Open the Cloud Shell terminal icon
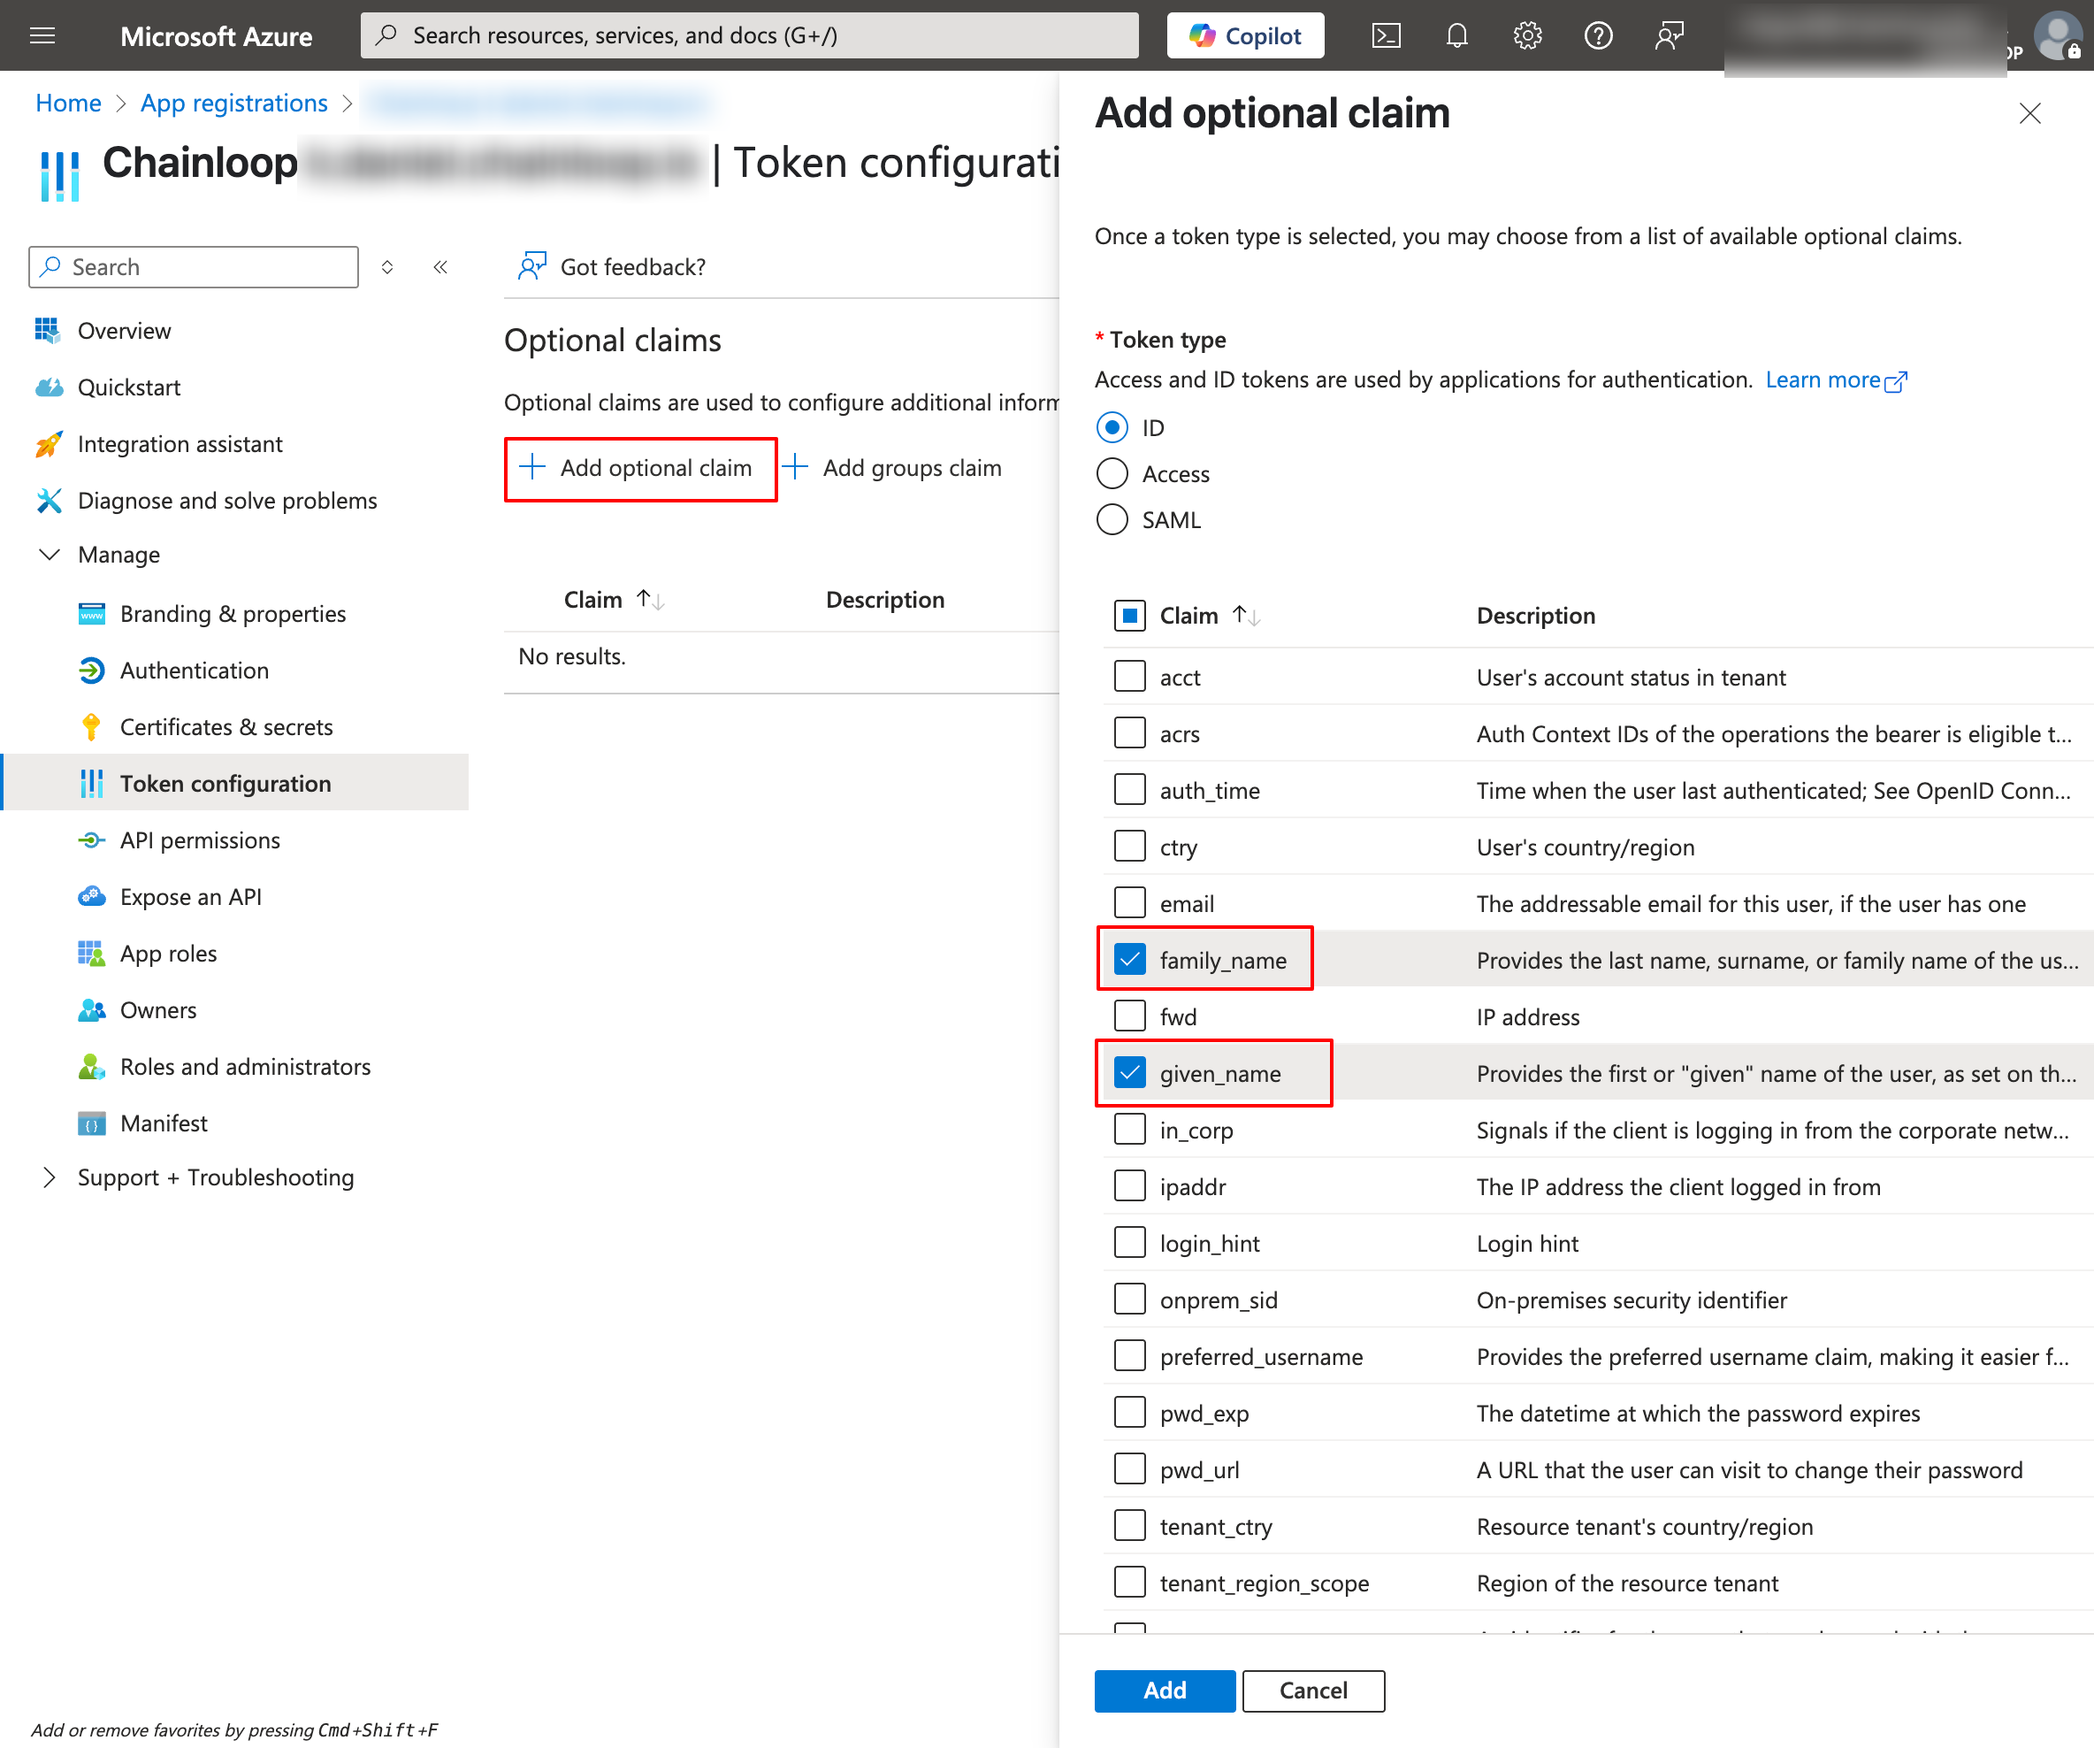Viewport: 2094px width, 1748px height. (x=1386, y=36)
